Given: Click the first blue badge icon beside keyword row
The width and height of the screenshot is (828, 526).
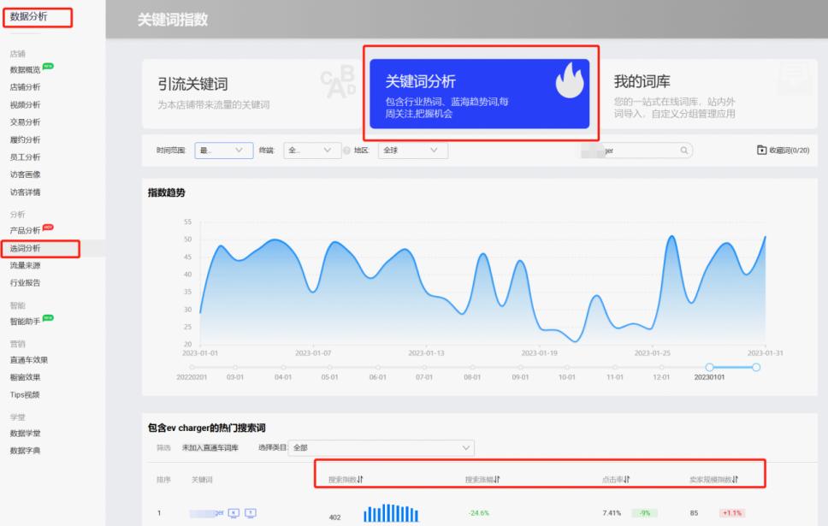Looking at the screenshot, I should tap(233, 511).
